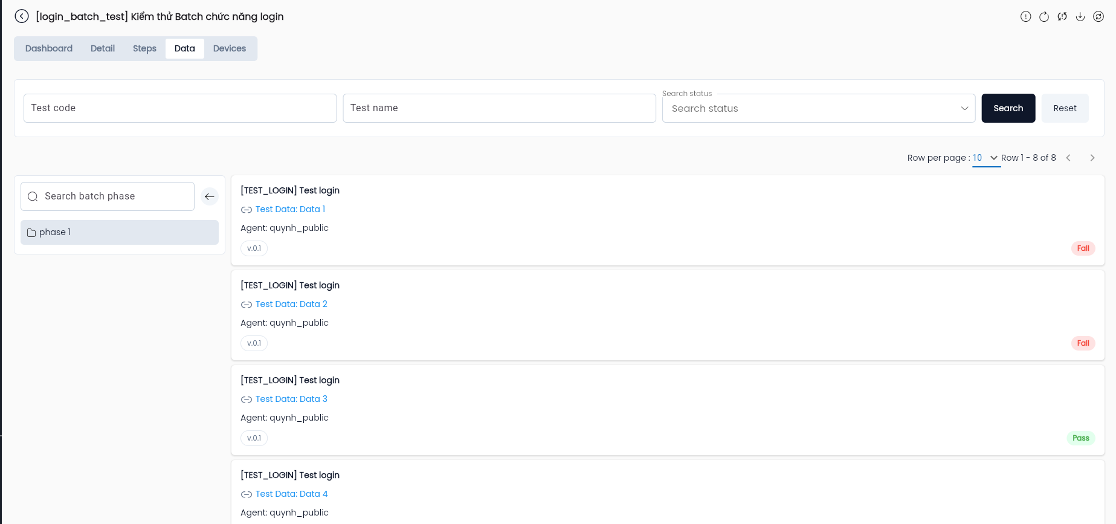Screen dimensions: 1116x524
Task: Open the Steps tab
Action: point(144,48)
